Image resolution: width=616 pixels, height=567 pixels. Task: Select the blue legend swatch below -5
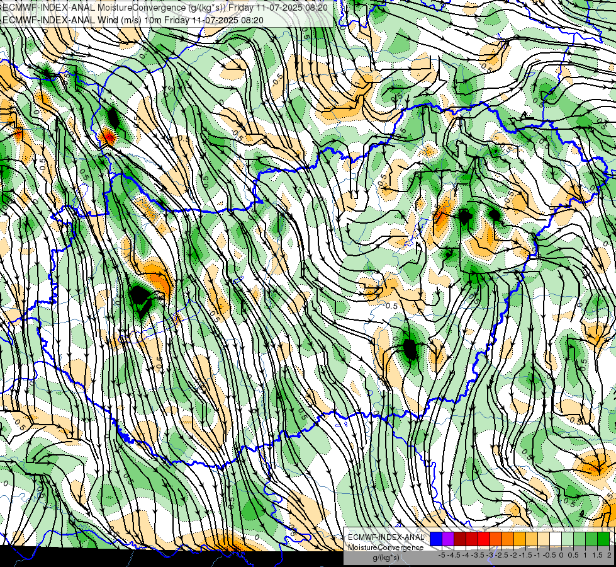[x=436, y=539]
